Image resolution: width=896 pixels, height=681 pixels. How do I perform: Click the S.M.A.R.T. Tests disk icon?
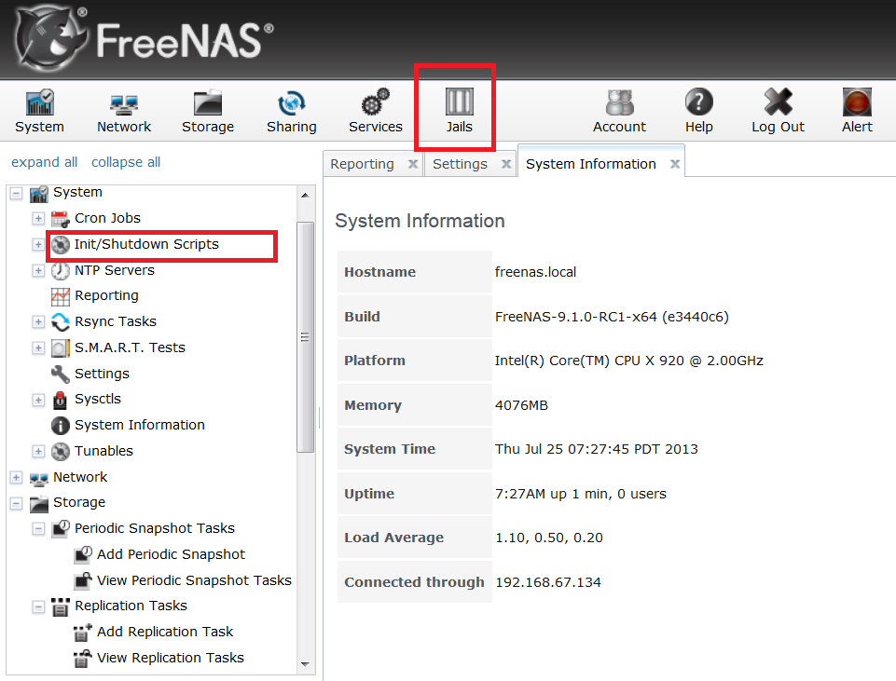point(60,347)
